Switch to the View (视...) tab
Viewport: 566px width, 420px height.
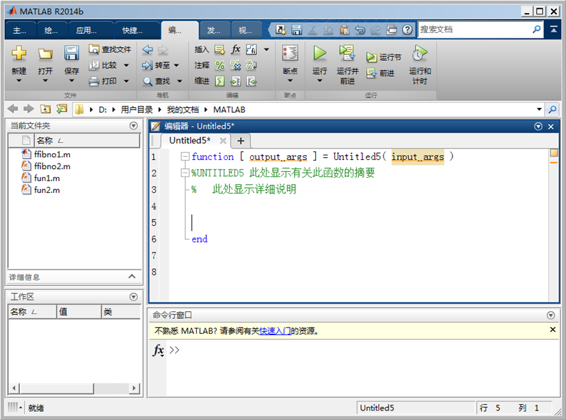pos(245,30)
